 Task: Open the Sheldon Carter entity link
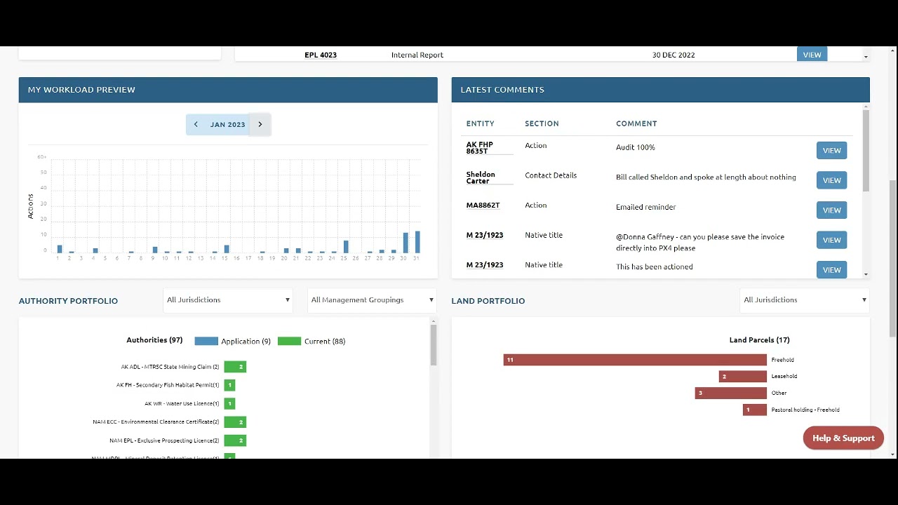[x=481, y=178]
